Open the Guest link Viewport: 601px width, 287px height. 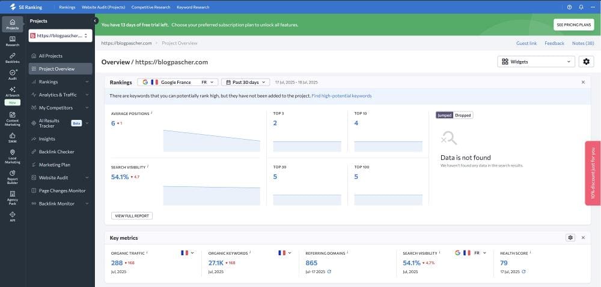526,43
